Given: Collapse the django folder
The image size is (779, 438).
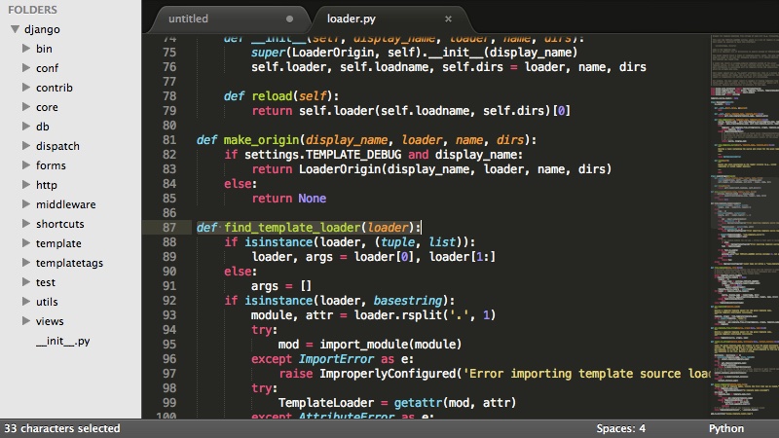Looking at the screenshot, I should click(15, 29).
